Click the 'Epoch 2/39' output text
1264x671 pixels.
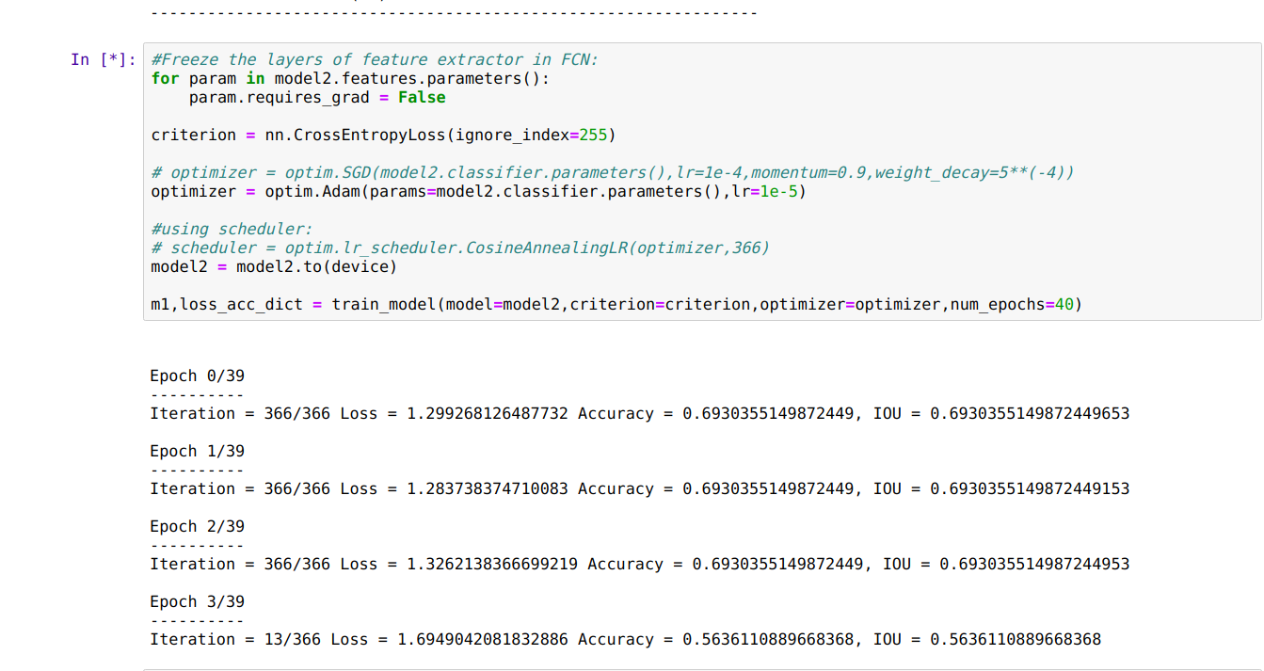pyautogui.click(x=198, y=526)
